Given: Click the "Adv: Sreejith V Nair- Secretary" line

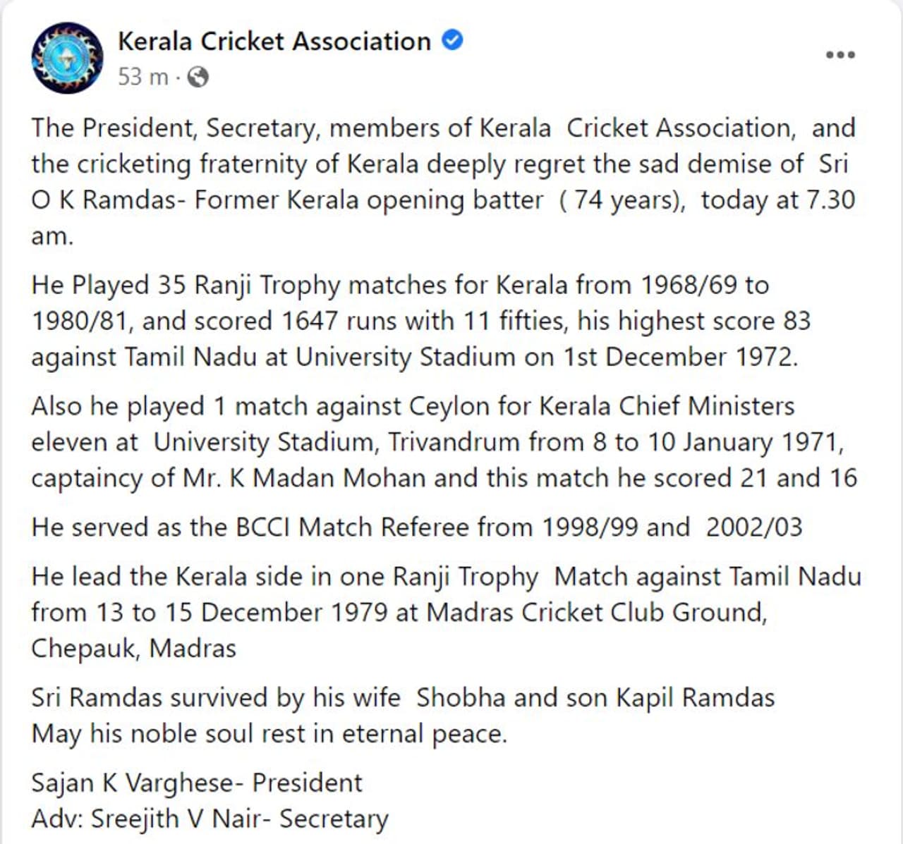Looking at the screenshot, I should click(210, 819).
